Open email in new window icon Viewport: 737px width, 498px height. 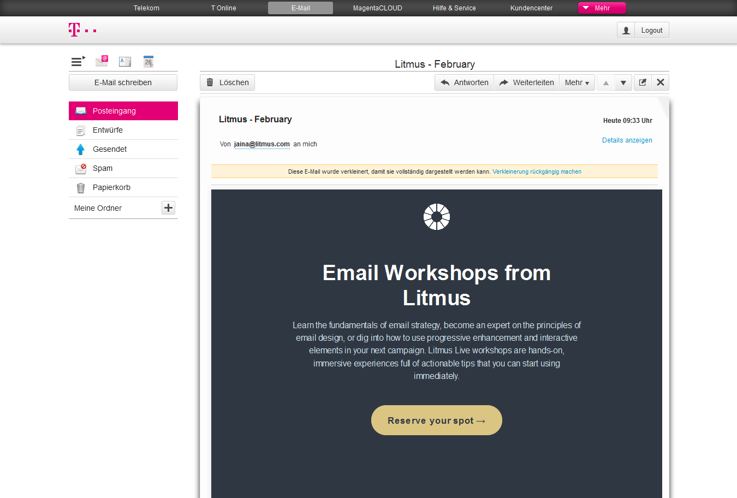coord(643,82)
